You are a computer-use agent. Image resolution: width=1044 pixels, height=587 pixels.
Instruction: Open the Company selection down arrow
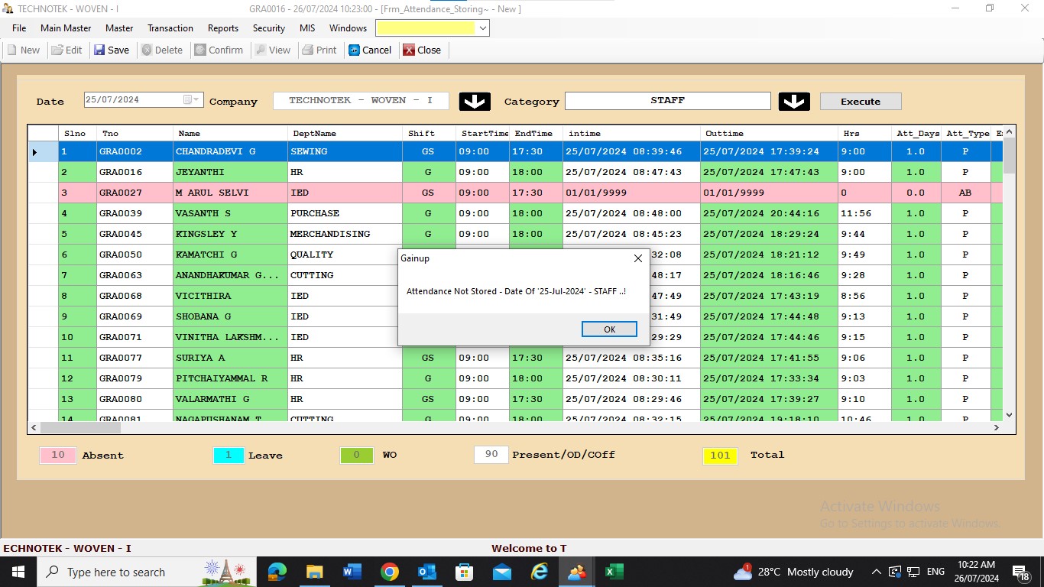point(475,102)
